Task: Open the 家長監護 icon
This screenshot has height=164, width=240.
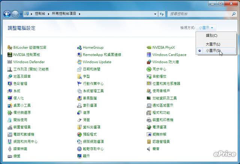Action: 79,98
